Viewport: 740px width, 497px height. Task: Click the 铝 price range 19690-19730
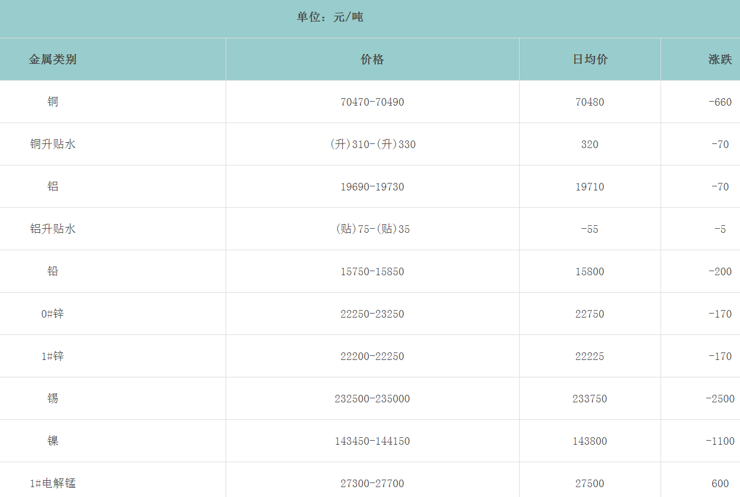(372, 187)
